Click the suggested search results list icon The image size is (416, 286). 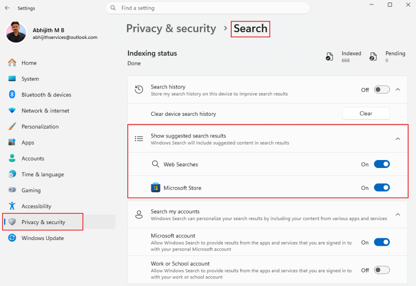coord(139,138)
